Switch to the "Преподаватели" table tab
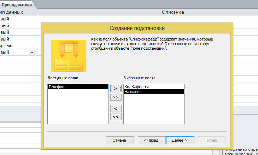 [17, 5]
